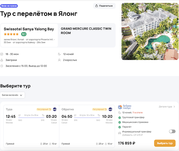
Task: Click the five-star hotel rating
Action: click(x=11, y=34)
